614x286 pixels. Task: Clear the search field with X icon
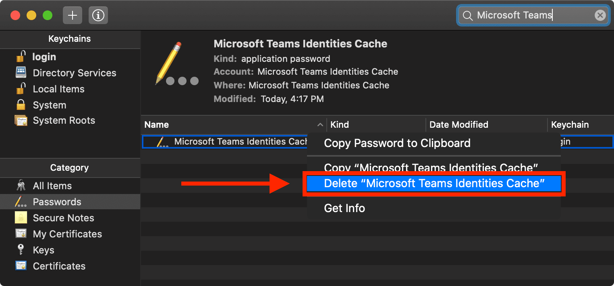tap(600, 16)
